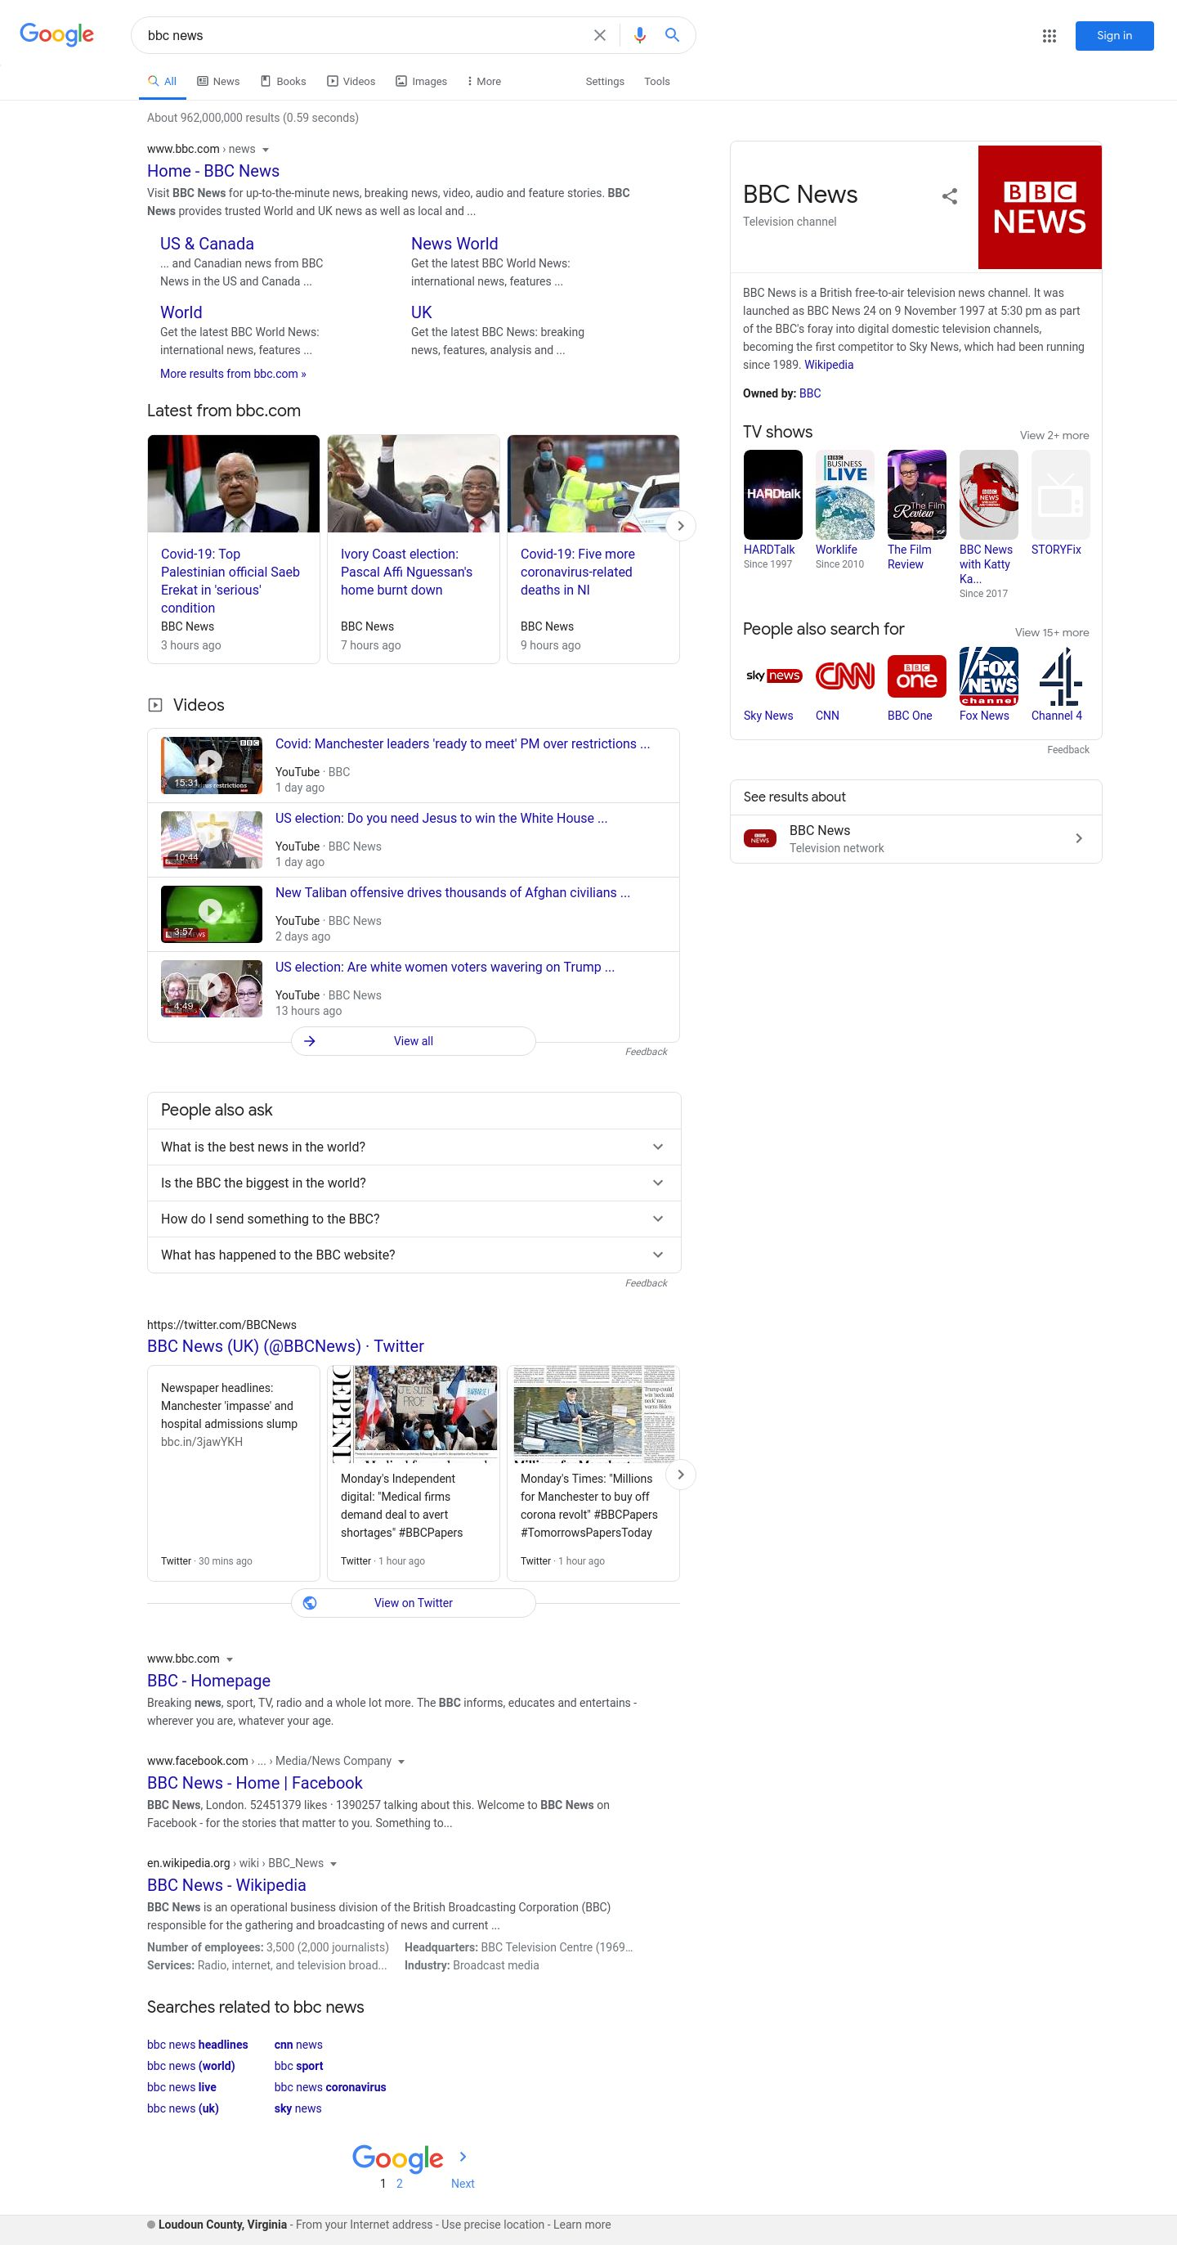Expand 'What has happened to the BBC website?'
1177x2245 pixels.
tap(414, 1255)
